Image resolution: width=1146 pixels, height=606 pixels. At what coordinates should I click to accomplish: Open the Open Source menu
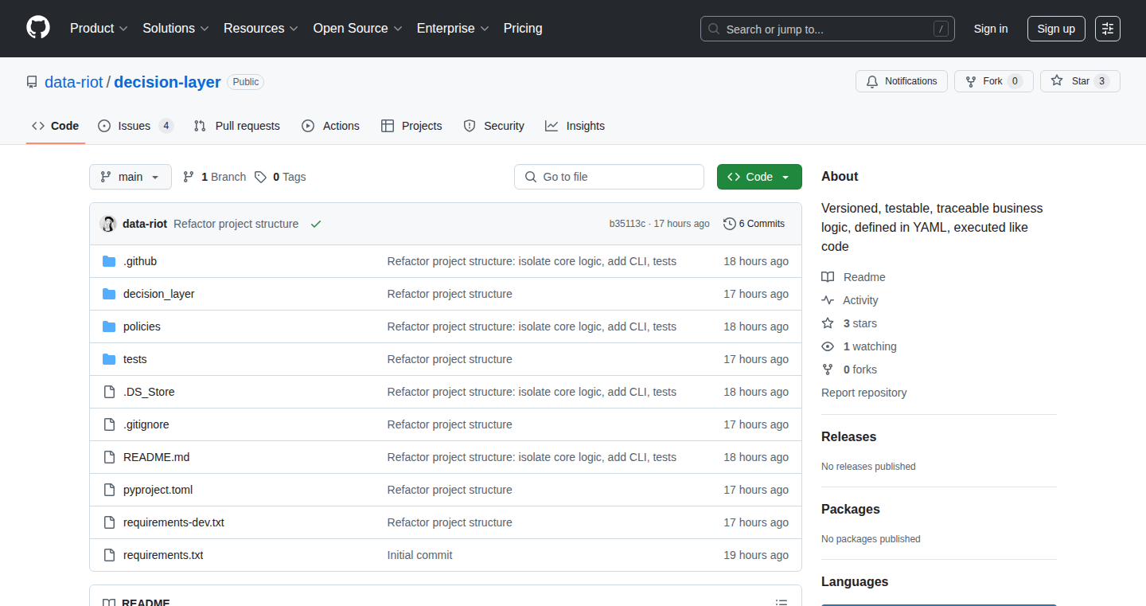pyautogui.click(x=358, y=28)
